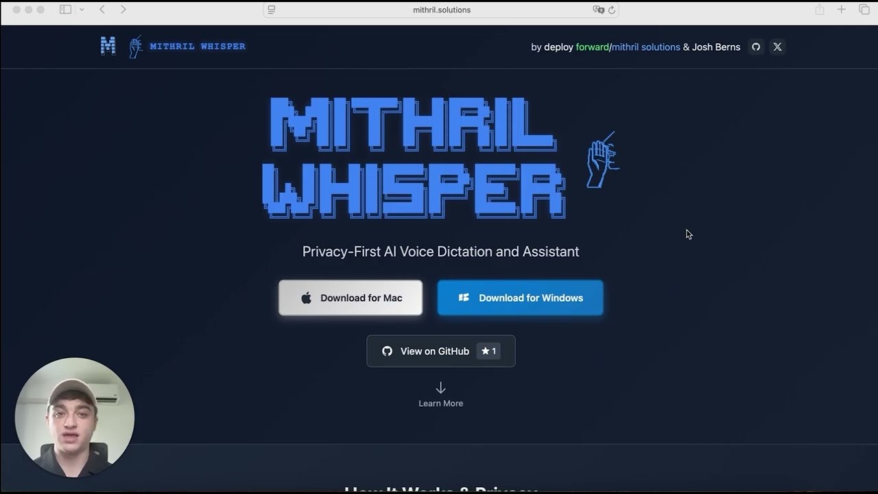Click the mithril.solutions address bar
878x494 pixels.
pos(441,10)
